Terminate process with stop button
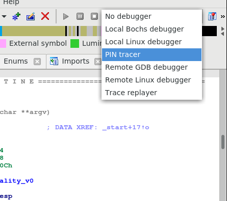Viewport: 227px width, 201px height. coord(94,16)
